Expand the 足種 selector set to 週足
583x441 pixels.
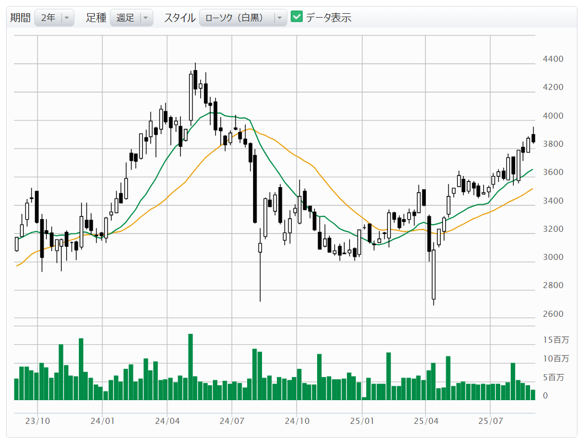pos(131,18)
